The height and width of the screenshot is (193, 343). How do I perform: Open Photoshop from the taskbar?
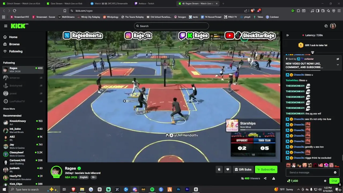tap(178, 190)
